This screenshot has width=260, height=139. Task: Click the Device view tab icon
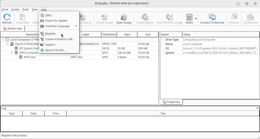[x=5, y=28]
